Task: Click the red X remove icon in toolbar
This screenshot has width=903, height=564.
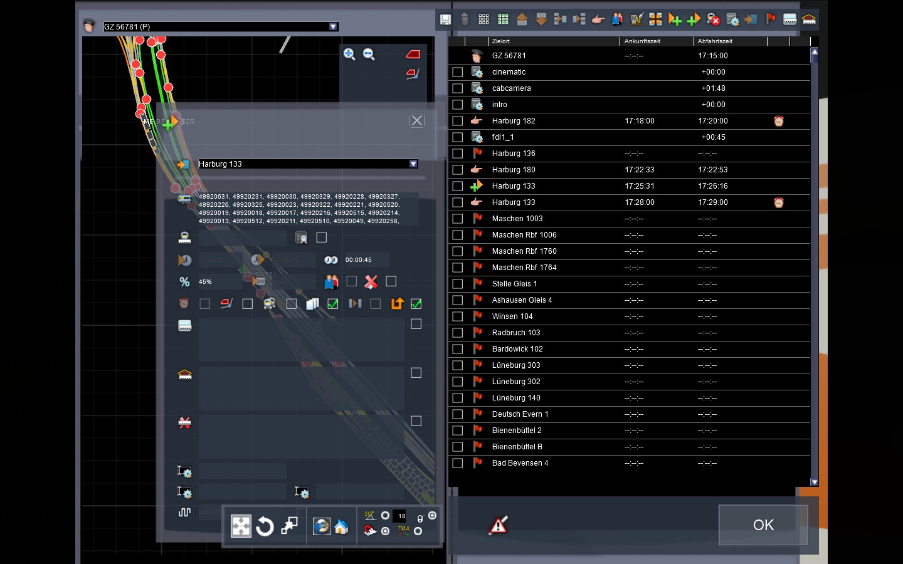Action: tap(713, 19)
